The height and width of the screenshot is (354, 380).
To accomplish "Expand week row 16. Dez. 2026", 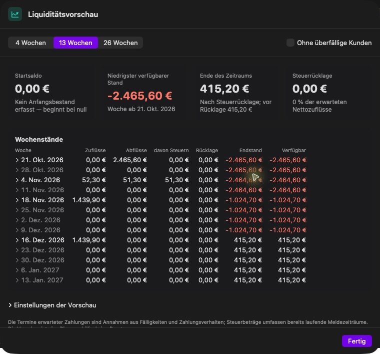I will pos(17,240).
